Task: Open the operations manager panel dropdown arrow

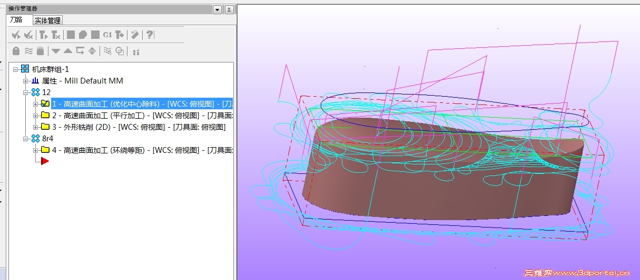Action: 217,9
